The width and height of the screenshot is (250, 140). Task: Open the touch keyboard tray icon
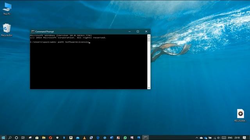tap(224, 138)
